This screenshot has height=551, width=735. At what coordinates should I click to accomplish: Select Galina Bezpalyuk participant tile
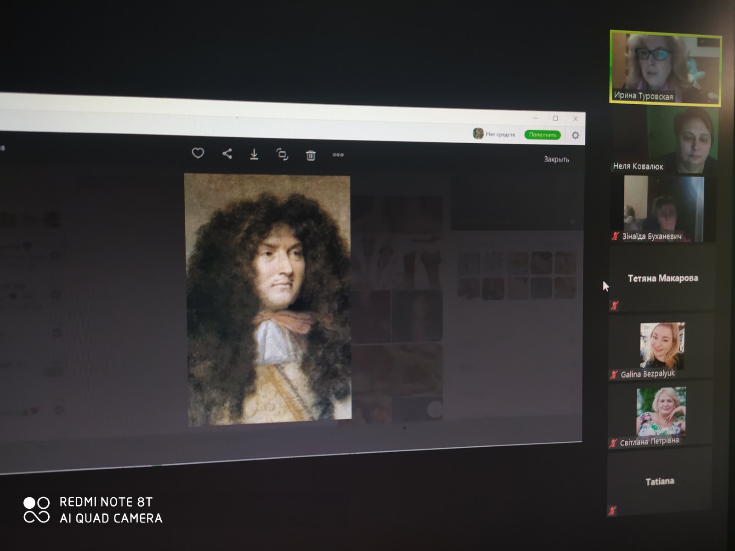click(661, 346)
